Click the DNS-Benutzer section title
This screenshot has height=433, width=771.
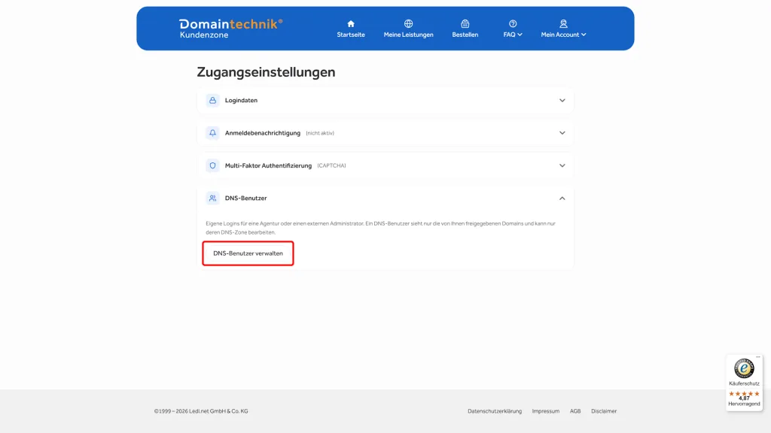pos(246,198)
